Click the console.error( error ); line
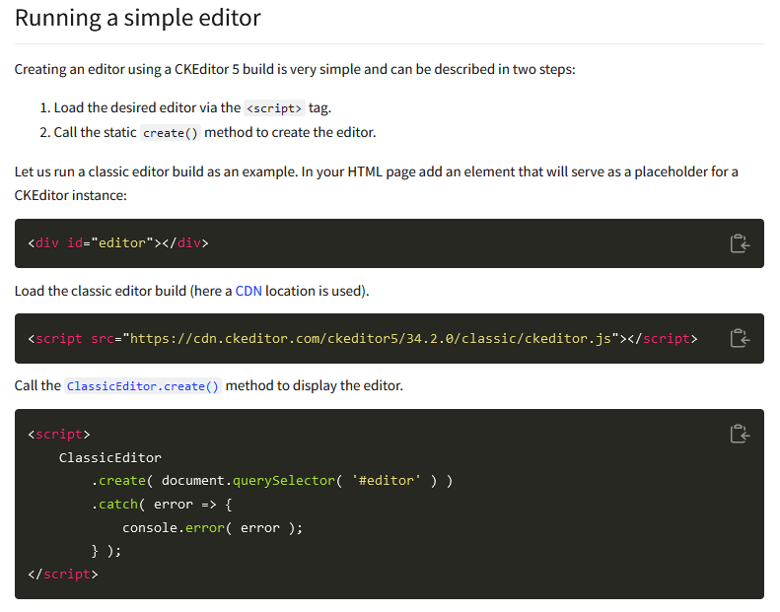780x612 pixels. [212, 528]
